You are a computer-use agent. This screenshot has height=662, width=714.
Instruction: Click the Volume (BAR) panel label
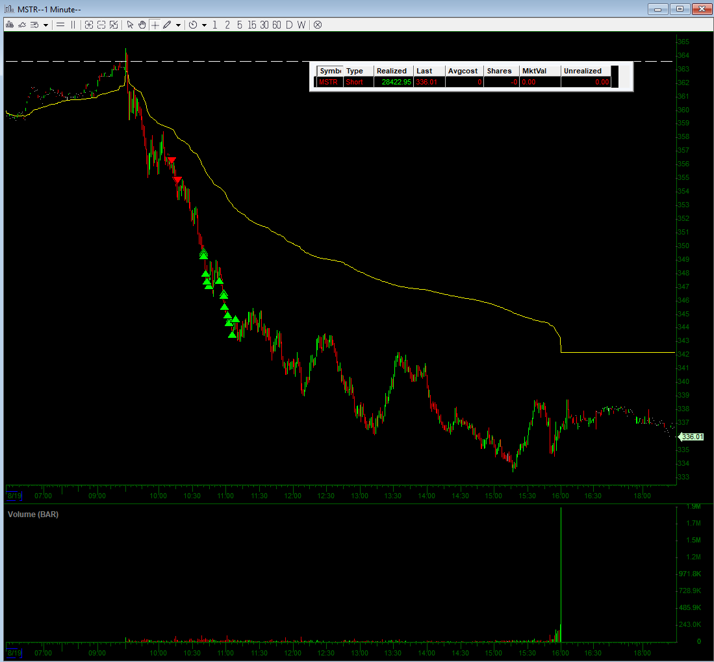pos(33,514)
